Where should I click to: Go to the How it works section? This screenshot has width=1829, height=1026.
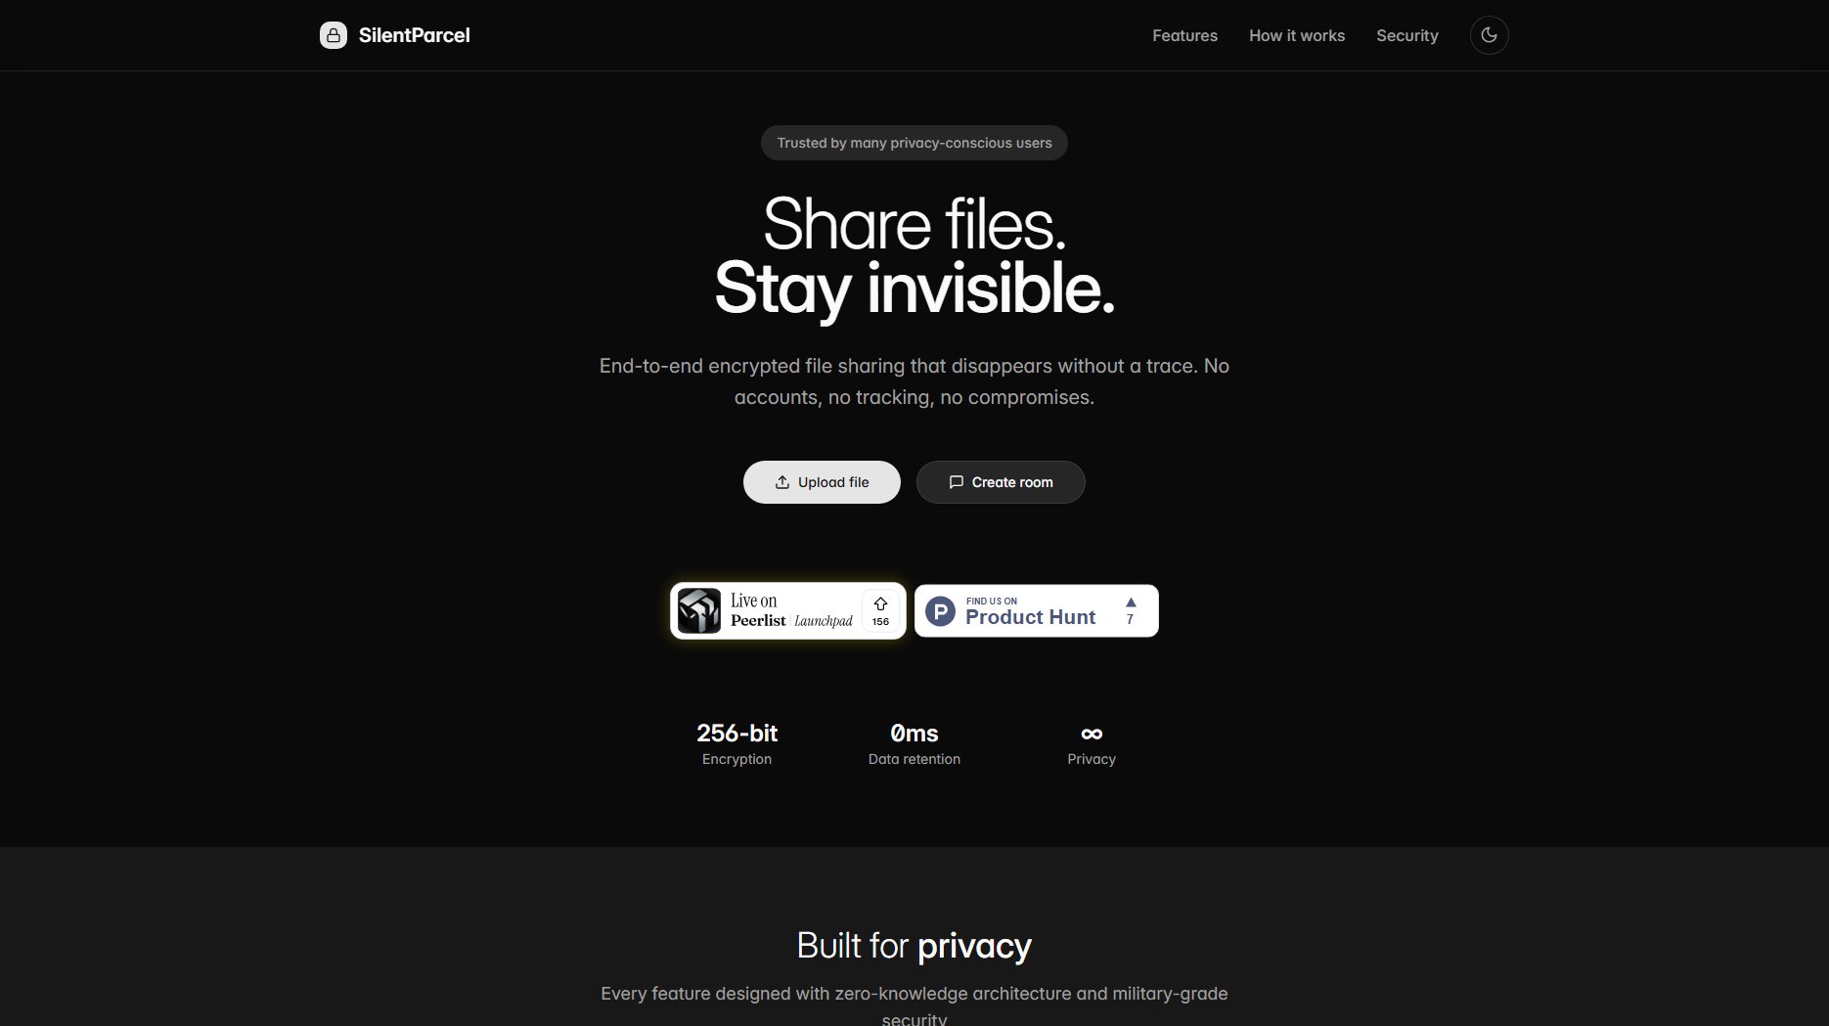[1297, 35]
